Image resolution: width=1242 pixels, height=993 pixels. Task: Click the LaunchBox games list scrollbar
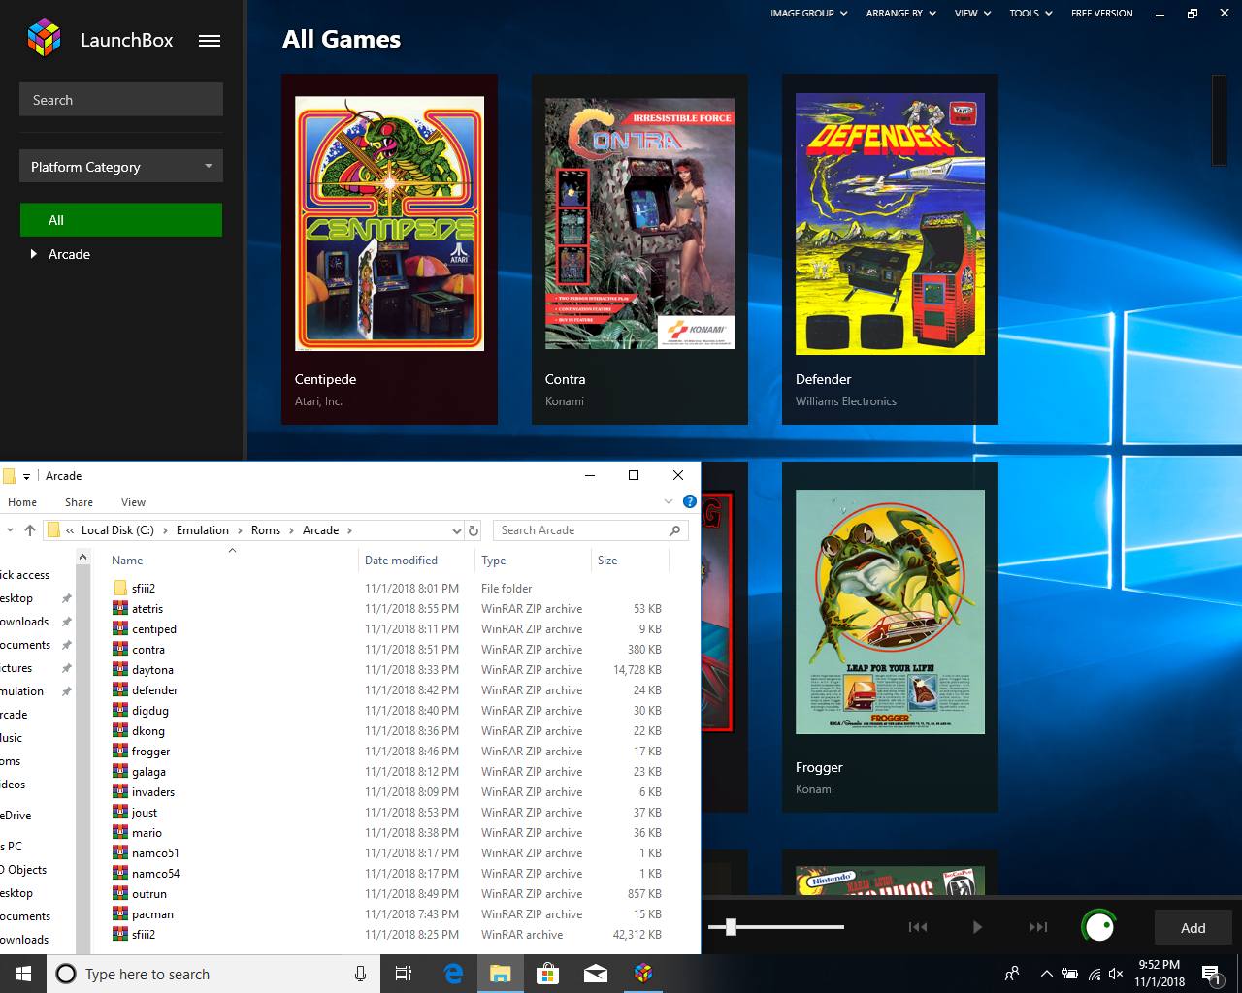click(x=1219, y=120)
